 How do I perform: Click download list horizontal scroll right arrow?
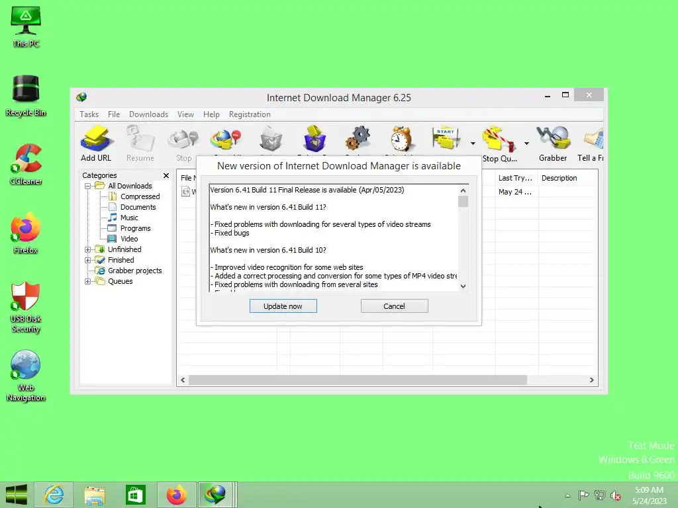coord(591,380)
